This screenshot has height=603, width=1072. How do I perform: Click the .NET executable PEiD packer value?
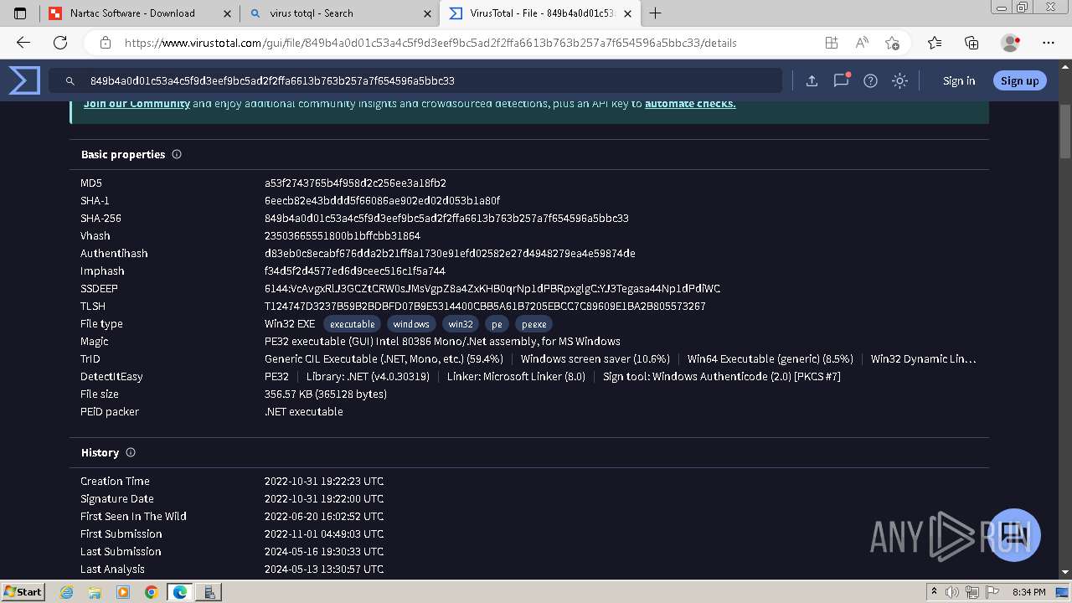pos(304,411)
